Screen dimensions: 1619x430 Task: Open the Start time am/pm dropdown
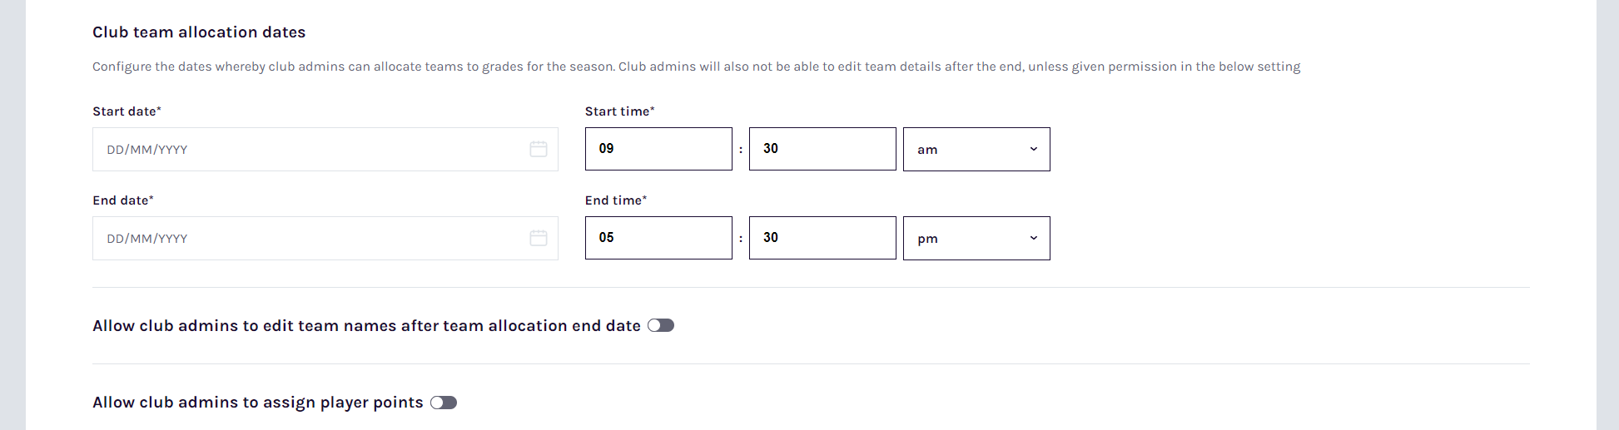click(976, 149)
